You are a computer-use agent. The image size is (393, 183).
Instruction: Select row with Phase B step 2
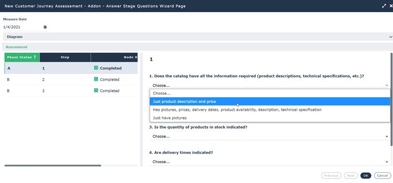pos(71,79)
